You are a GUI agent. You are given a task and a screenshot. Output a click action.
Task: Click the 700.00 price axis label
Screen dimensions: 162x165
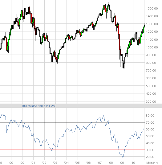pos(151,70)
